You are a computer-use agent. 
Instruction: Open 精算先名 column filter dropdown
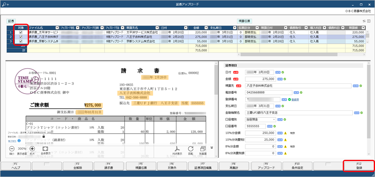coord(157,28)
